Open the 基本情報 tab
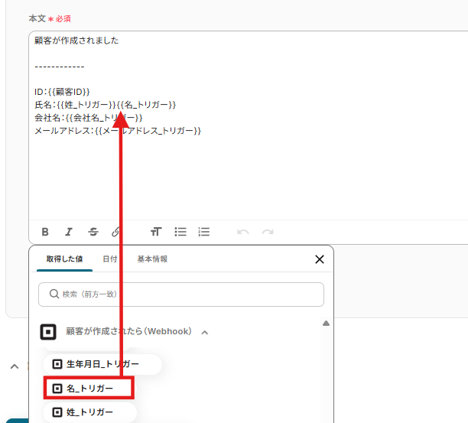Image resolution: width=468 pixels, height=423 pixels. pyautogui.click(x=152, y=259)
